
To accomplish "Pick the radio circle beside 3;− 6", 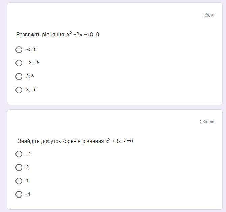I will (x=19, y=90).
